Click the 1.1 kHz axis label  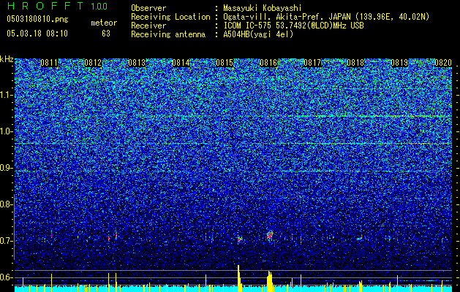pyautogui.click(x=7, y=95)
